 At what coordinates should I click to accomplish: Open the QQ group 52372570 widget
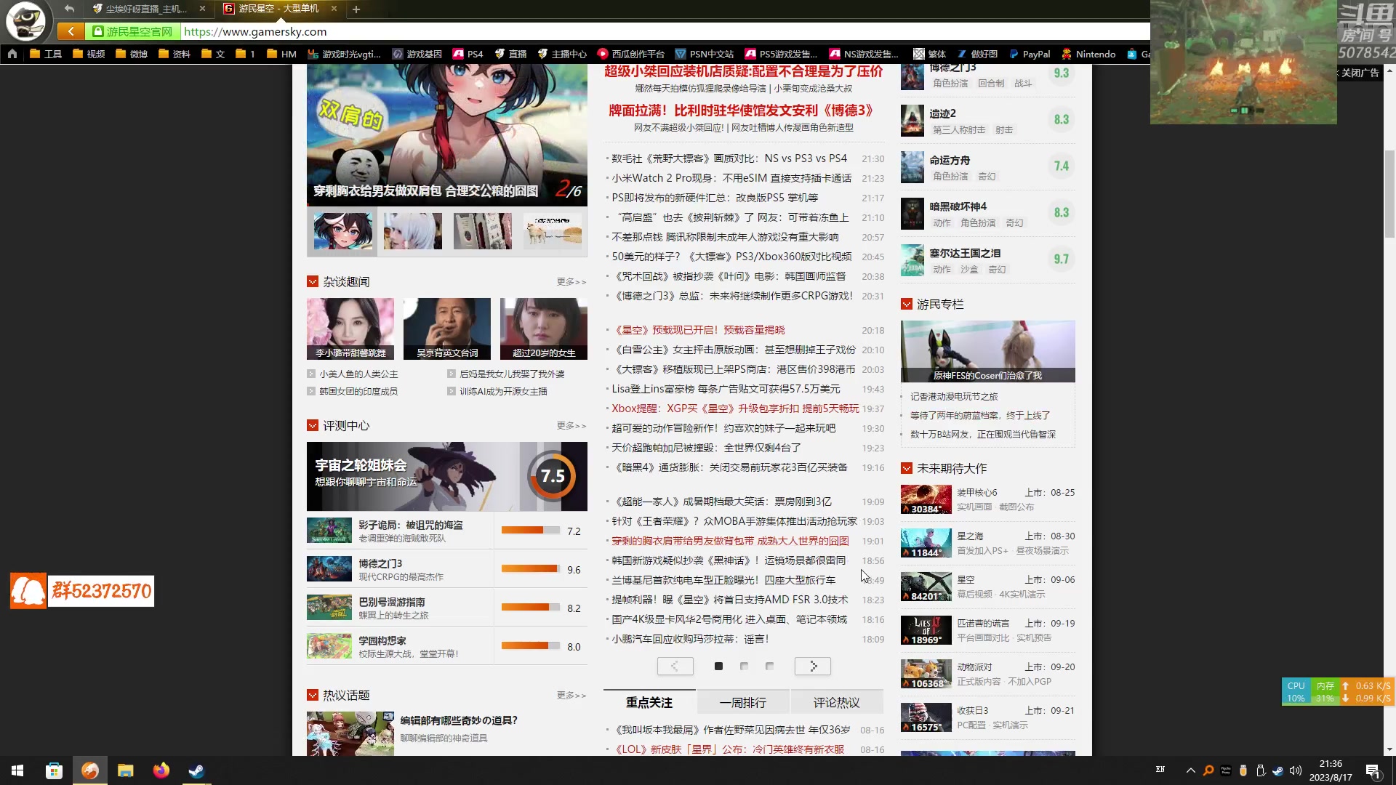coord(82,591)
